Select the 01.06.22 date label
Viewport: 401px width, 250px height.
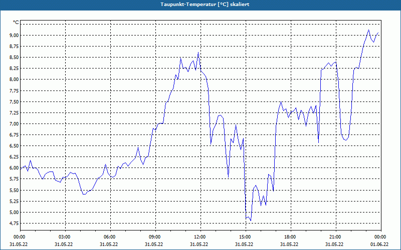tap(379, 244)
